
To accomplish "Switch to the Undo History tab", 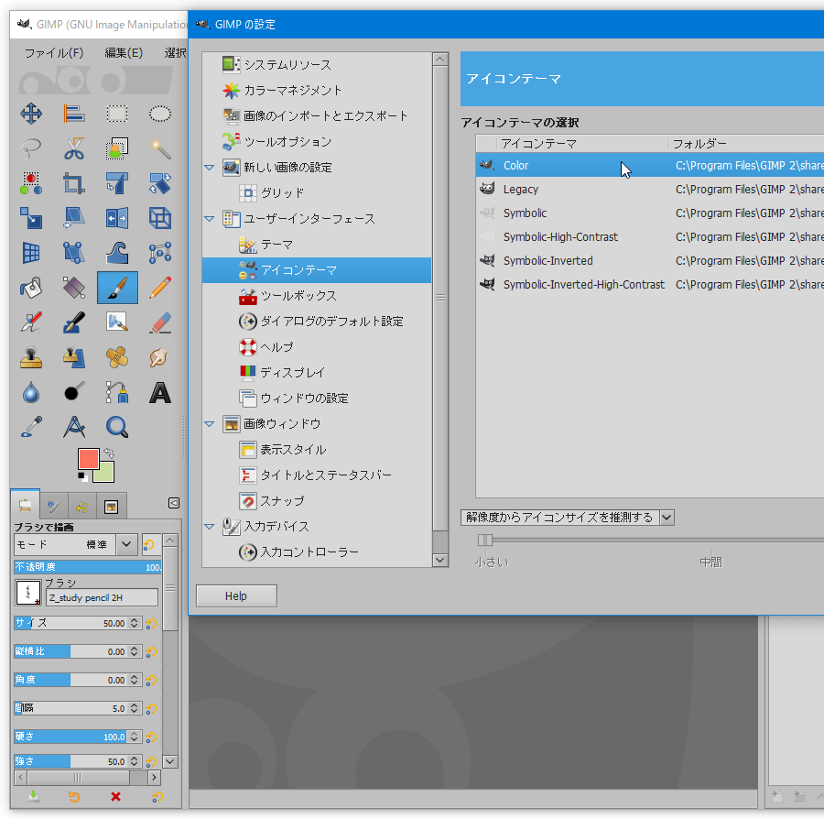I will click(81, 507).
